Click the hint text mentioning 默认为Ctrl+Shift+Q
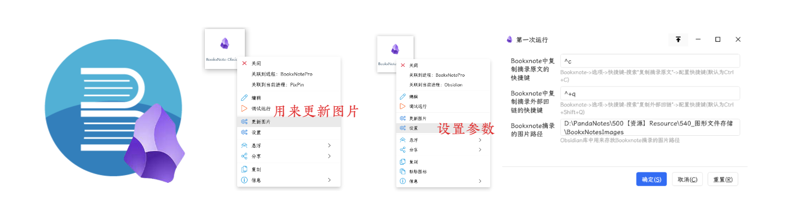Viewport: 803px width, 219px height. coord(647,108)
